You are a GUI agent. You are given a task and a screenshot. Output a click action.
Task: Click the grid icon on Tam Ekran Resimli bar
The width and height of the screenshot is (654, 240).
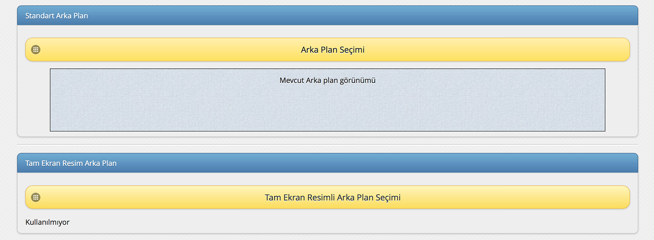coord(36,198)
